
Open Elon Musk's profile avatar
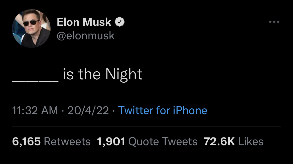click(x=32, y=29)
